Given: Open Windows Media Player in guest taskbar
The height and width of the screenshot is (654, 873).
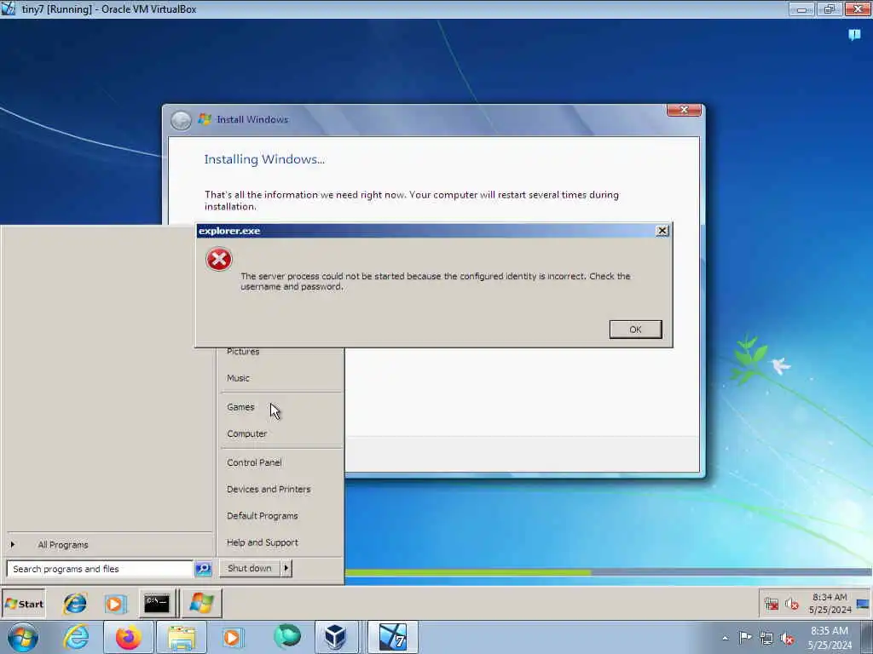Looking at the screenshot, I should pos(115,604).
